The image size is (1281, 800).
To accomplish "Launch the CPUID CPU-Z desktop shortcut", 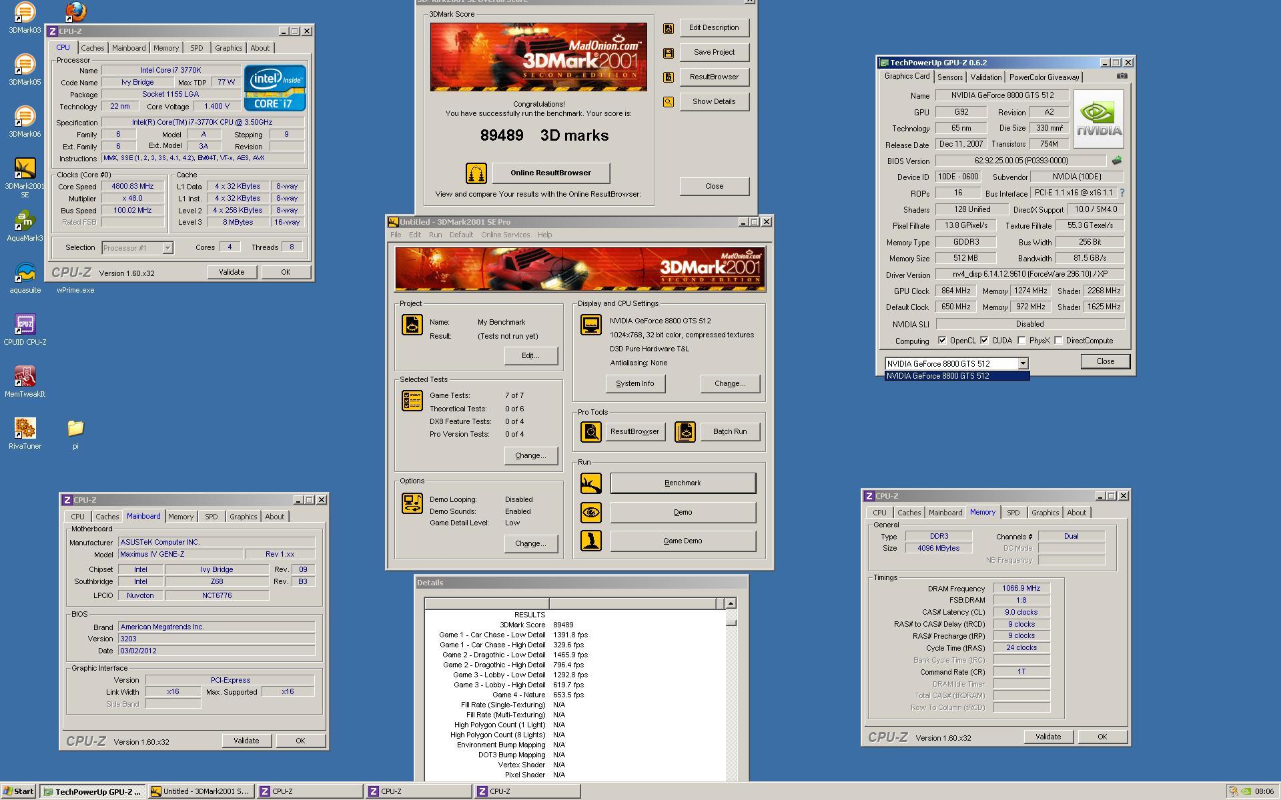I will pyautogui.click(x=25, y=329).
